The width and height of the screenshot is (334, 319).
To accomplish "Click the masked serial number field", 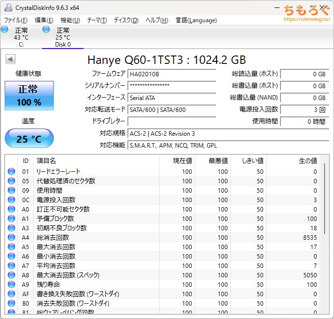I will click(x=171, y=86).
